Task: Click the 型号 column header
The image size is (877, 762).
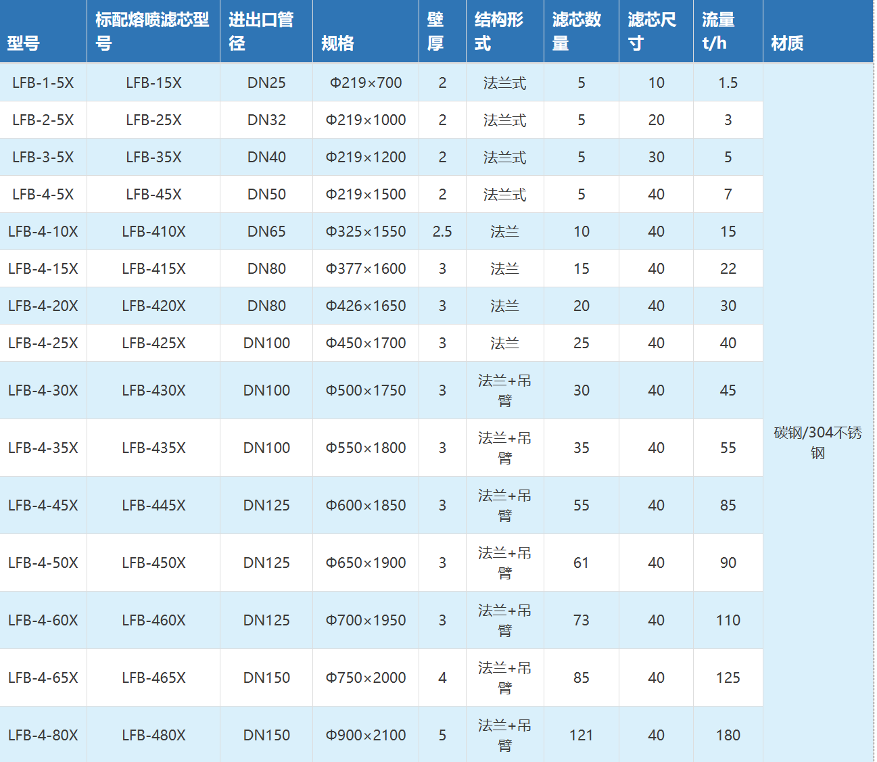Action: click(x=43, y=31)
